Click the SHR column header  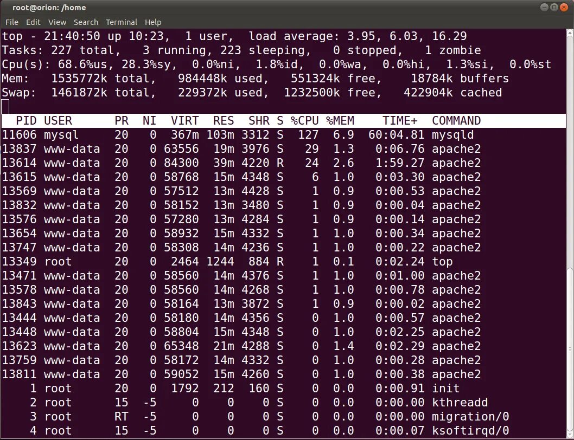(x=259, y=121)
